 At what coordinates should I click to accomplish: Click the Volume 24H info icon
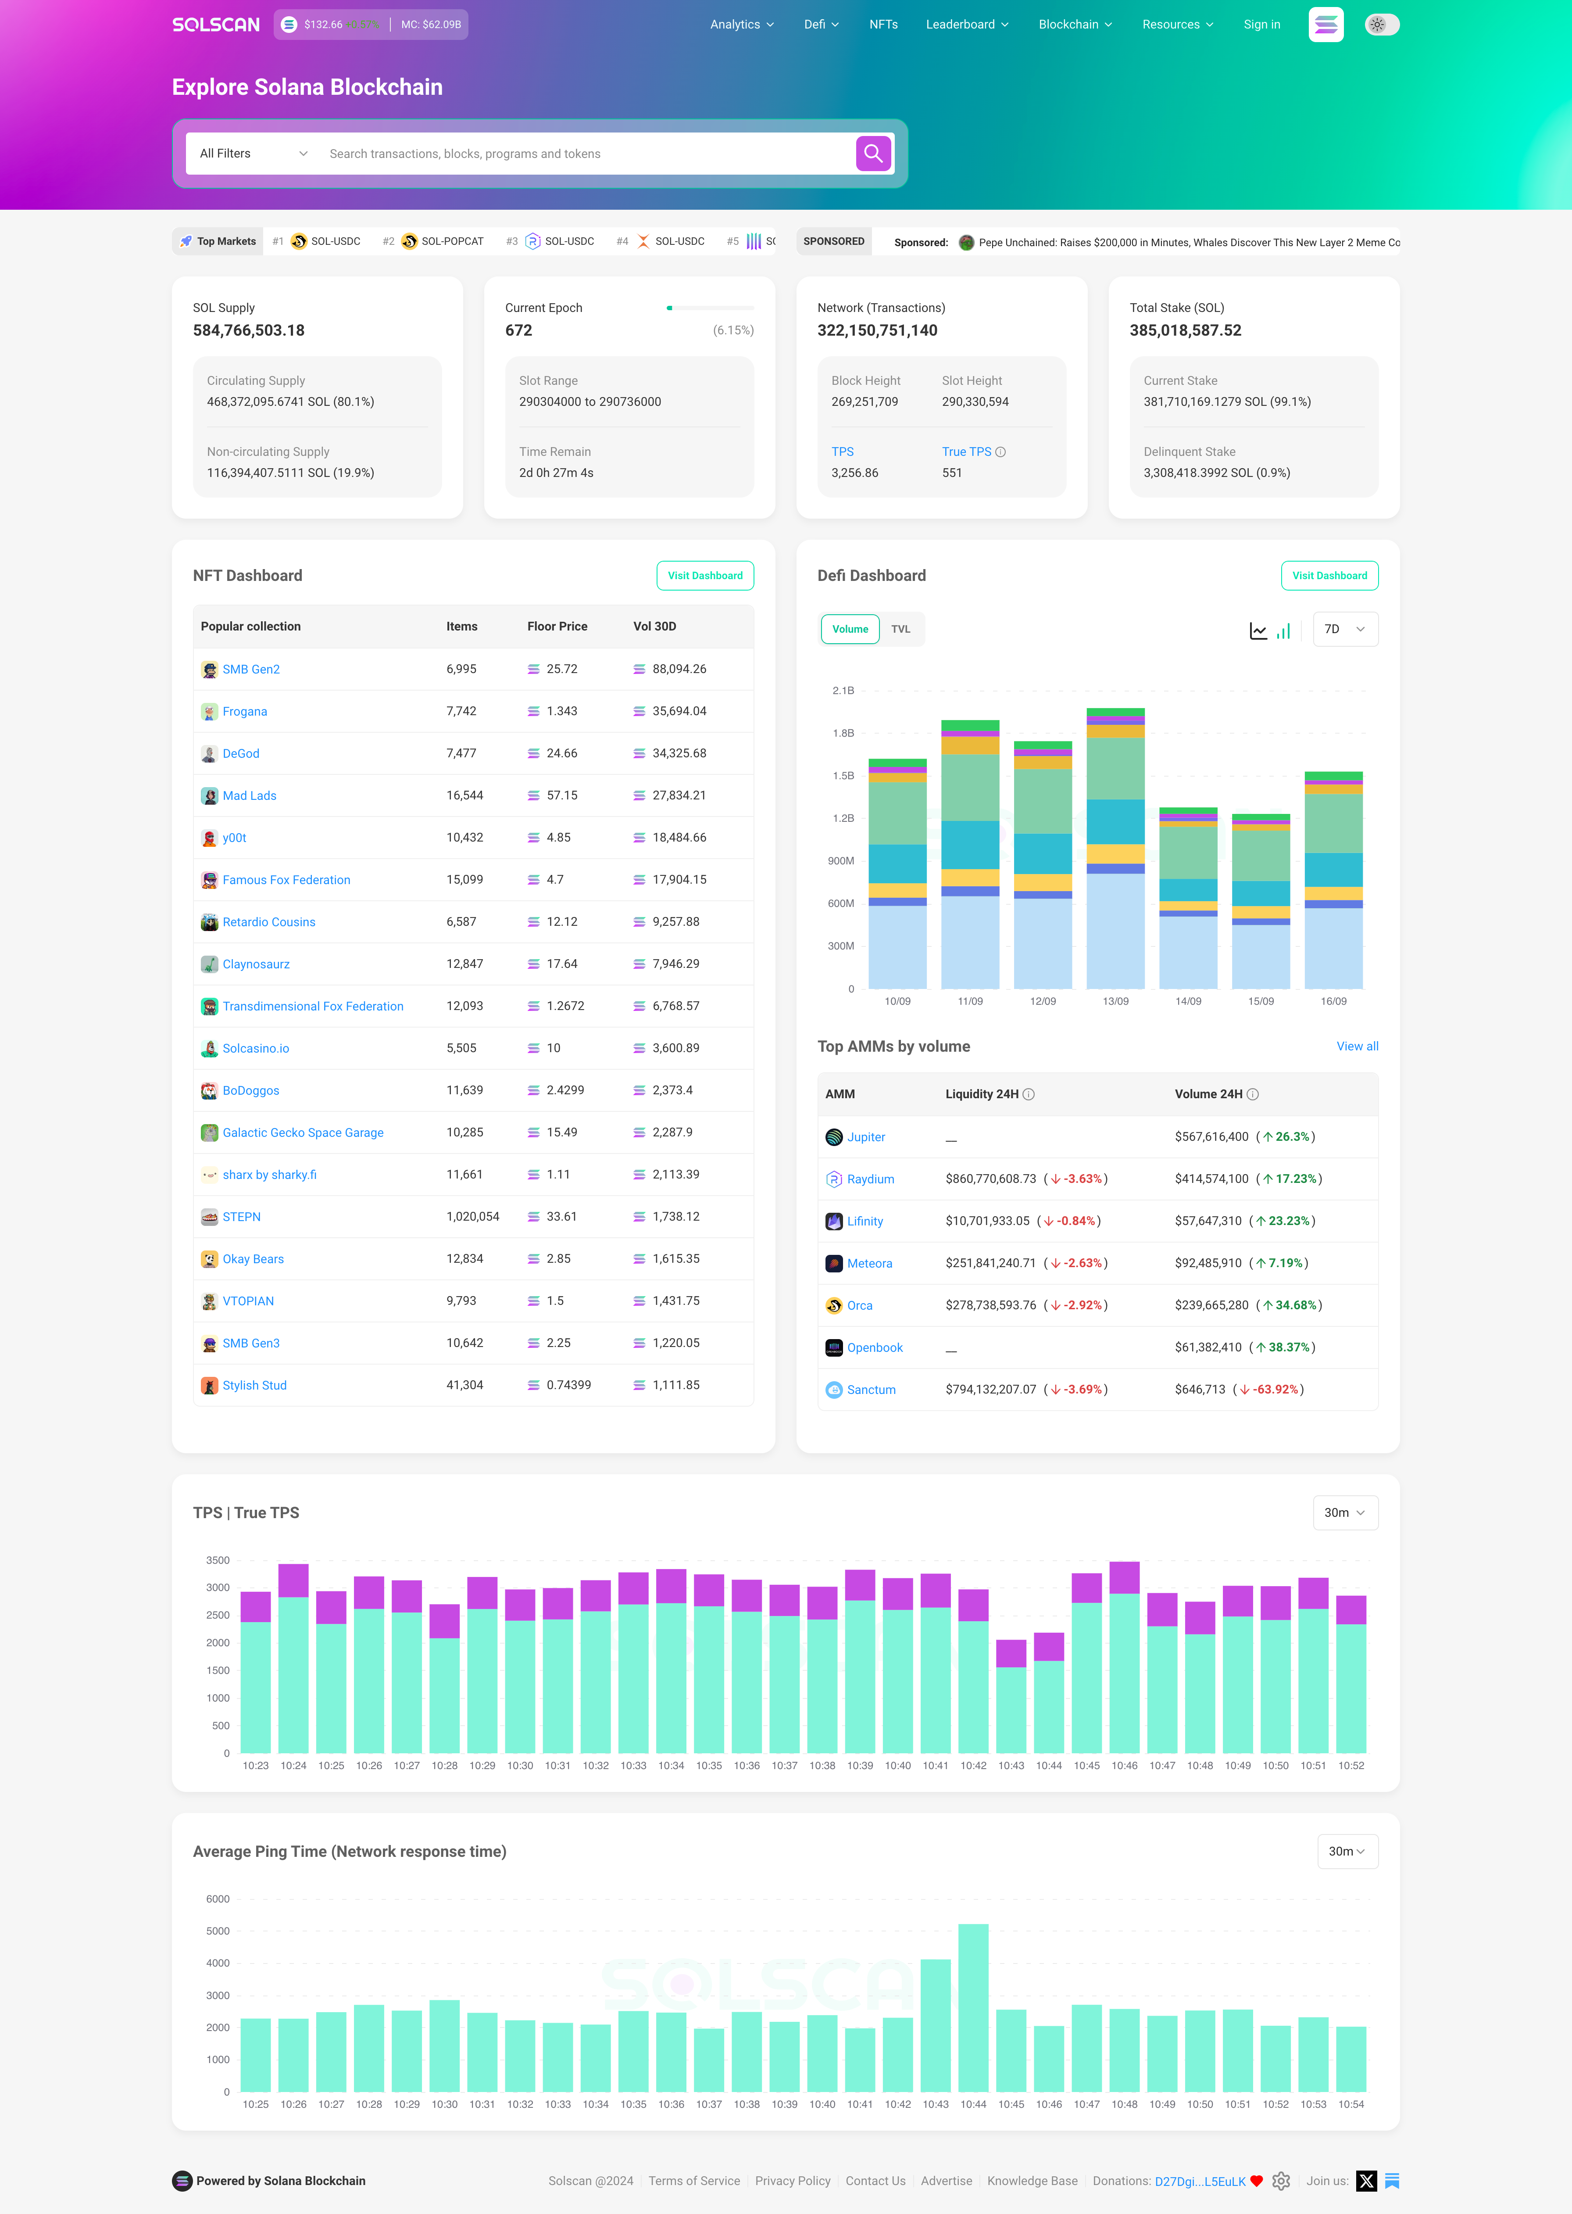[x=1253, y=1094]
